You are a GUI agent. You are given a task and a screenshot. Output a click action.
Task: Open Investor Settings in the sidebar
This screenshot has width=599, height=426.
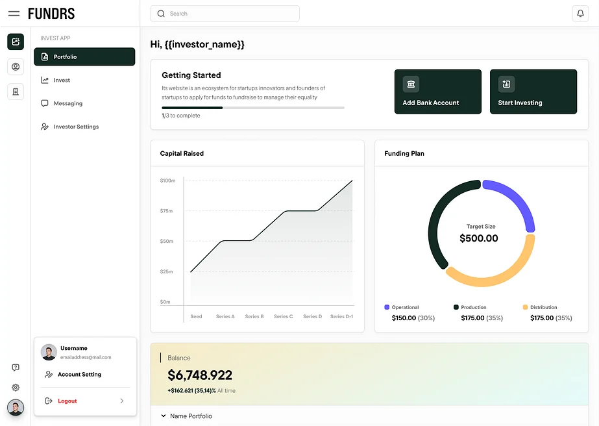[76, 127]
